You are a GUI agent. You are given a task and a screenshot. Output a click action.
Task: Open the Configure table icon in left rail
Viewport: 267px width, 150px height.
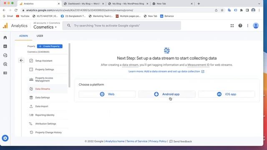click(5, 73)
